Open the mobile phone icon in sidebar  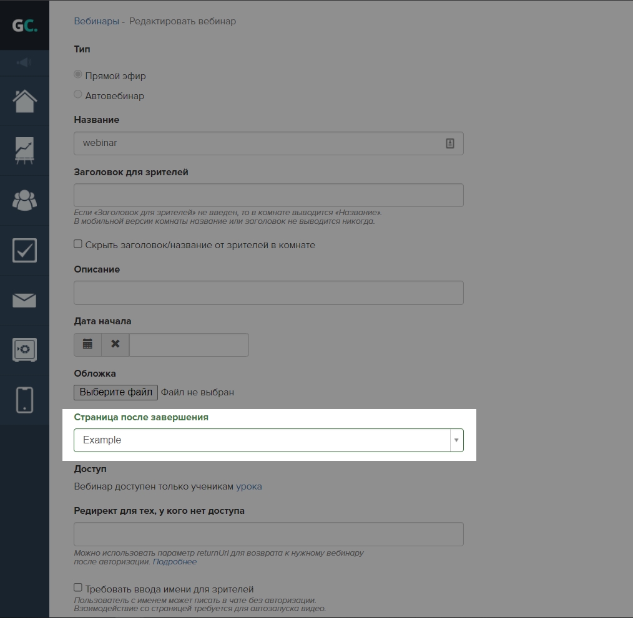24,400
